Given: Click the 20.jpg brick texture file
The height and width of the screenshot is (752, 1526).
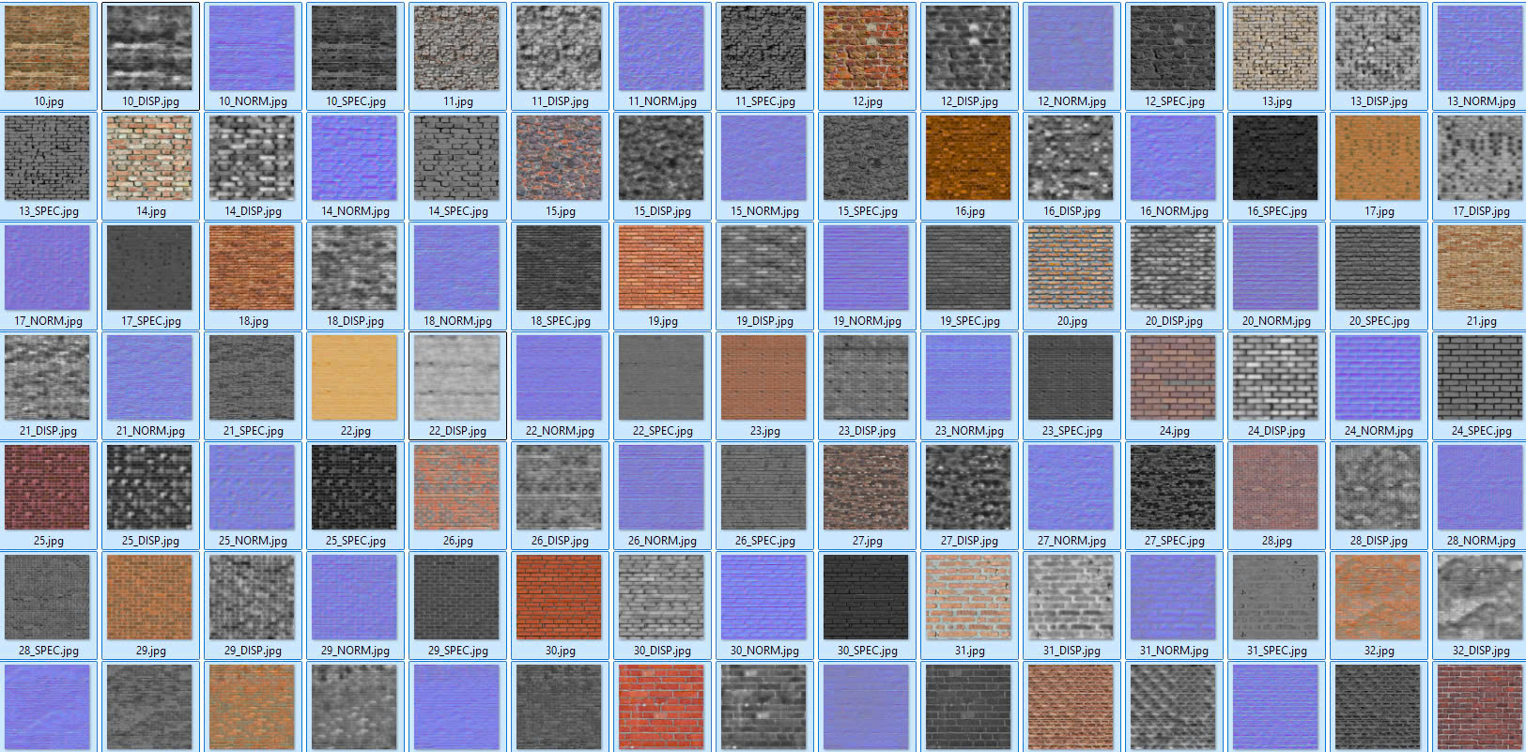Looking at the screenshot, I should tap(1071, 269).
